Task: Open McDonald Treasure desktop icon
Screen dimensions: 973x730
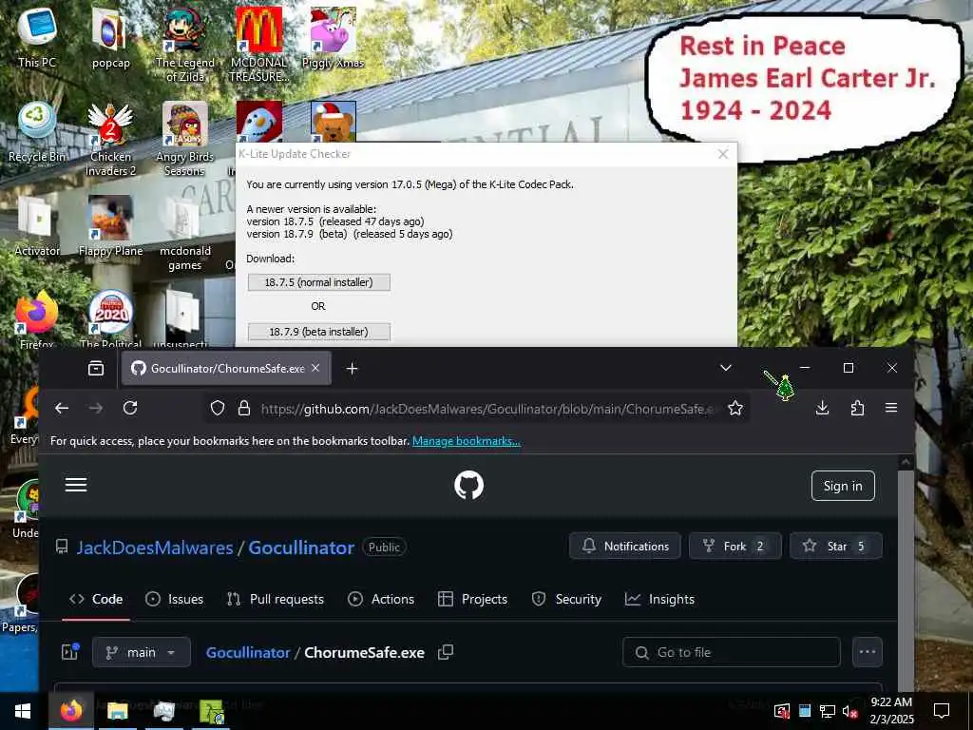Action: pyautogui.click(x=258, y=44)
